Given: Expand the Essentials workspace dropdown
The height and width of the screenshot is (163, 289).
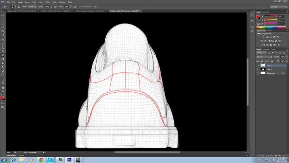Looking at the screenshot, I should coord(279,7).
